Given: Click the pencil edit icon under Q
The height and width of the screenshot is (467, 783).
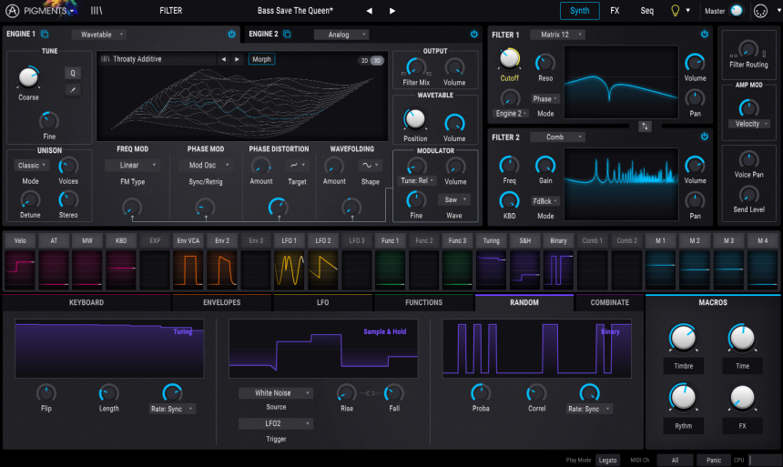Looking at the screenshot, I should click(x=73, y=89).
